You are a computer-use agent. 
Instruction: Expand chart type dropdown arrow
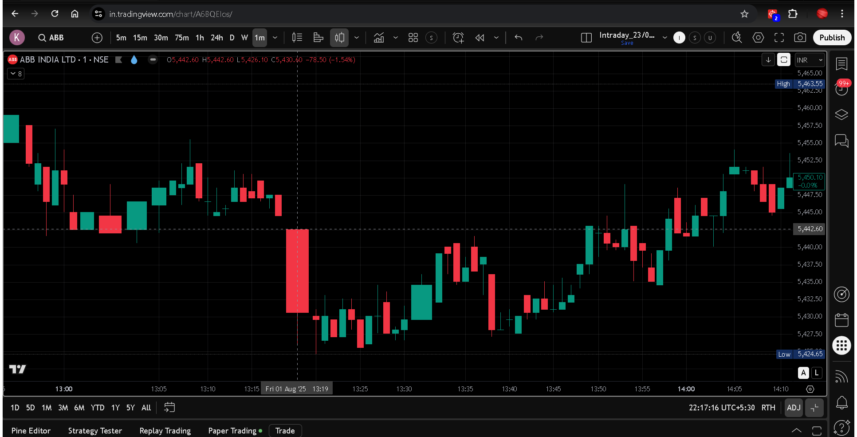pyautogui.click(x=356, y=38)
